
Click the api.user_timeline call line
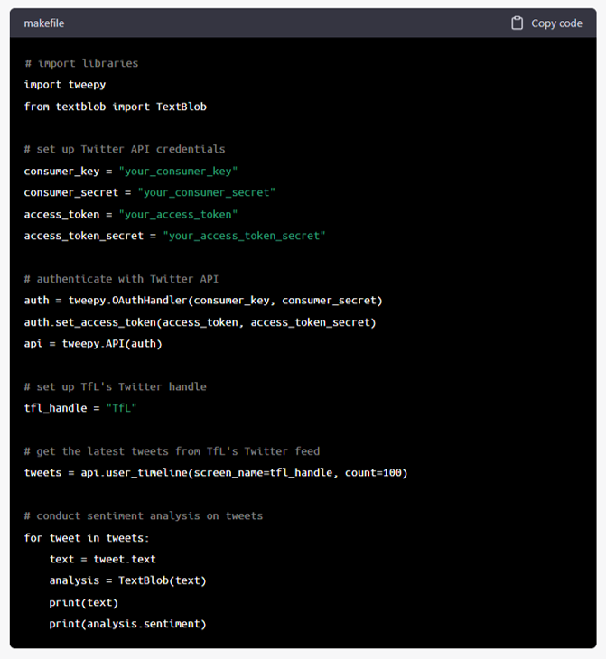point(216,472)
